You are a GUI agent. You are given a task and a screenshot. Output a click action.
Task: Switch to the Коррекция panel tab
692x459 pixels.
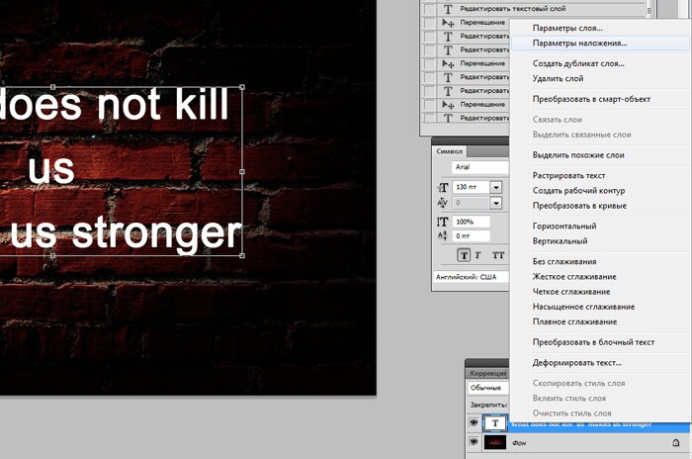(x=487, y=373)
